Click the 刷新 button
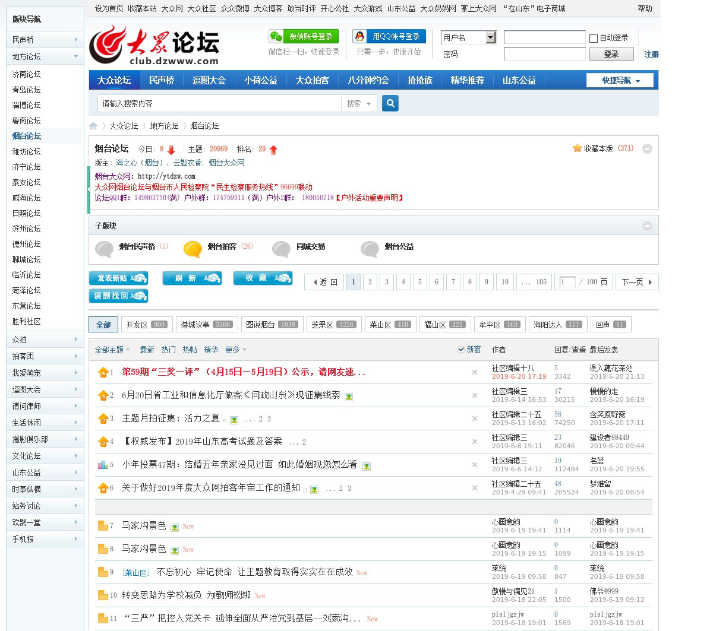This screenshot has width=713, height=631. click(x=191, y=278)
